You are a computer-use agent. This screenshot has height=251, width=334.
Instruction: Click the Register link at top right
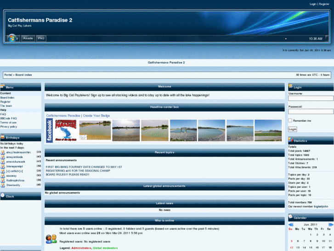click(324, 4)
